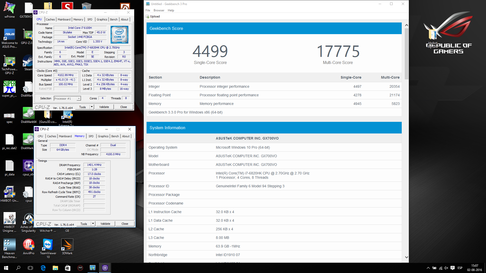
Task: Click the Geekbench vertical scrollbar thumb
Action: tap(407, 54)
